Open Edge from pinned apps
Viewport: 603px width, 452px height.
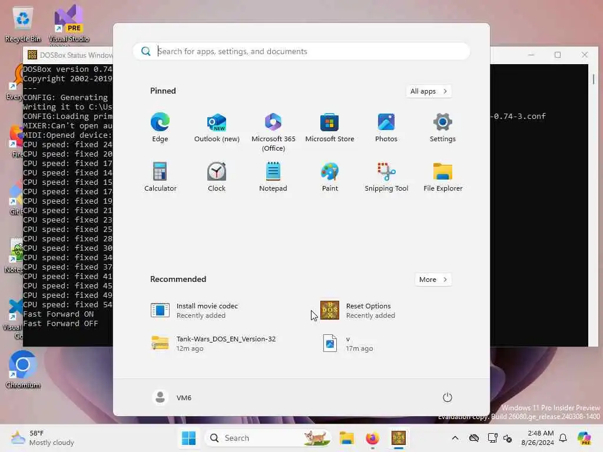160,128
